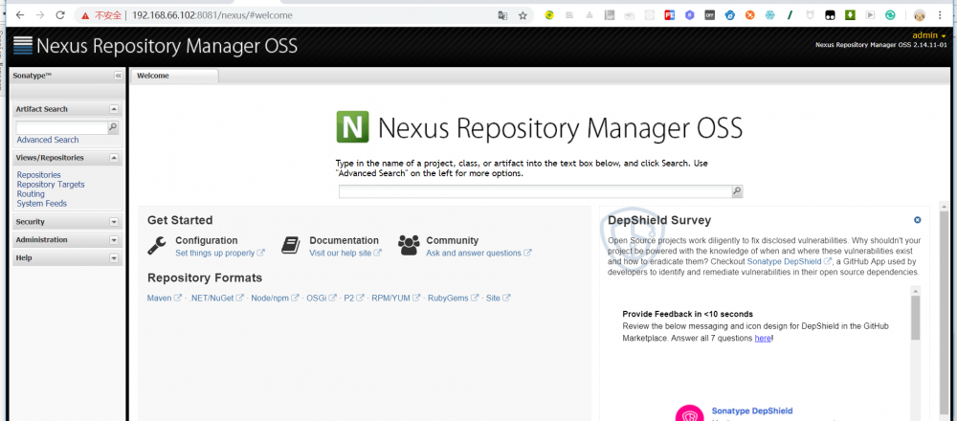The height and width of the screenshot is (421, 957).
Task: Click 'Visit our help site' link
Action: tap(345, 253)
